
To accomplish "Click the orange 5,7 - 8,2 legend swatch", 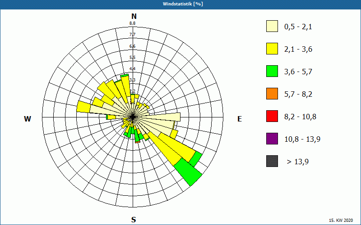I will [272, 94].
